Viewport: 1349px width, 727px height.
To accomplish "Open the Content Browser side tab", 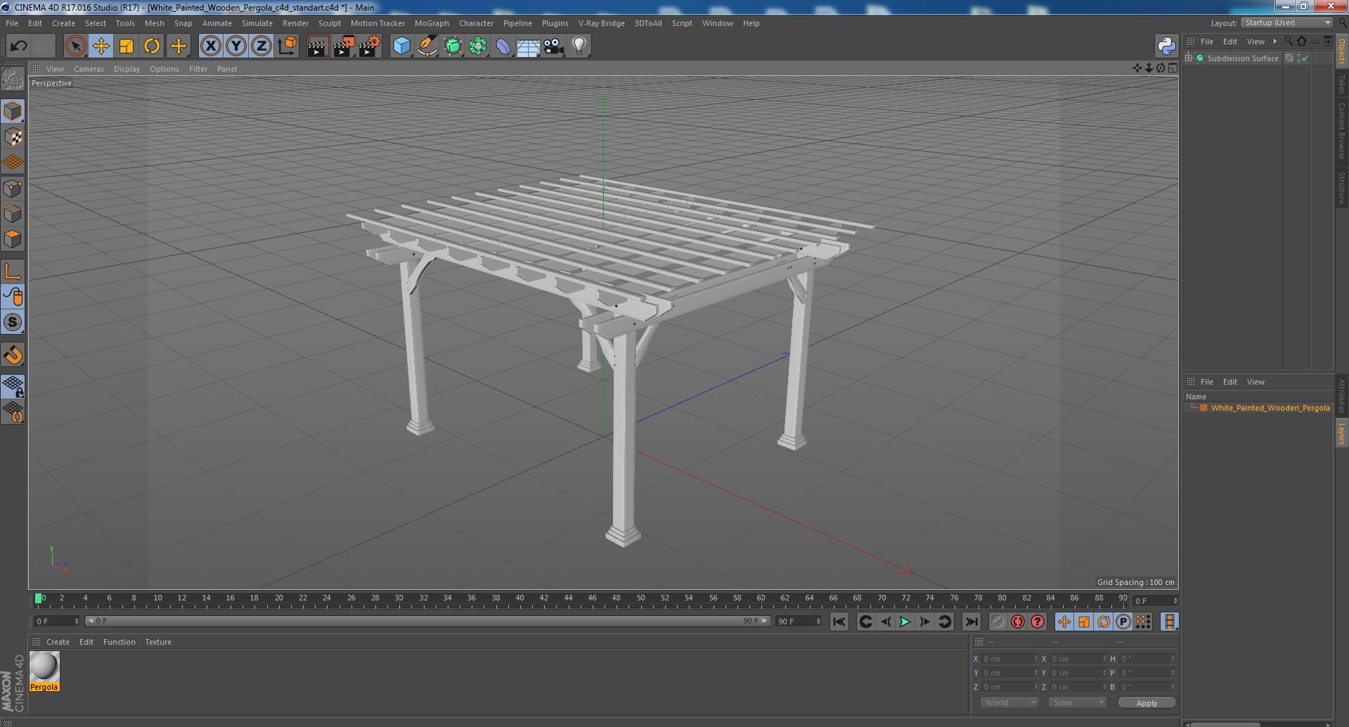I will click(1341, 131).
